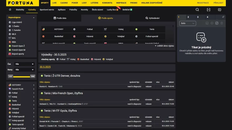Click the ticket scanner icon in top bar

pos(209,10)
